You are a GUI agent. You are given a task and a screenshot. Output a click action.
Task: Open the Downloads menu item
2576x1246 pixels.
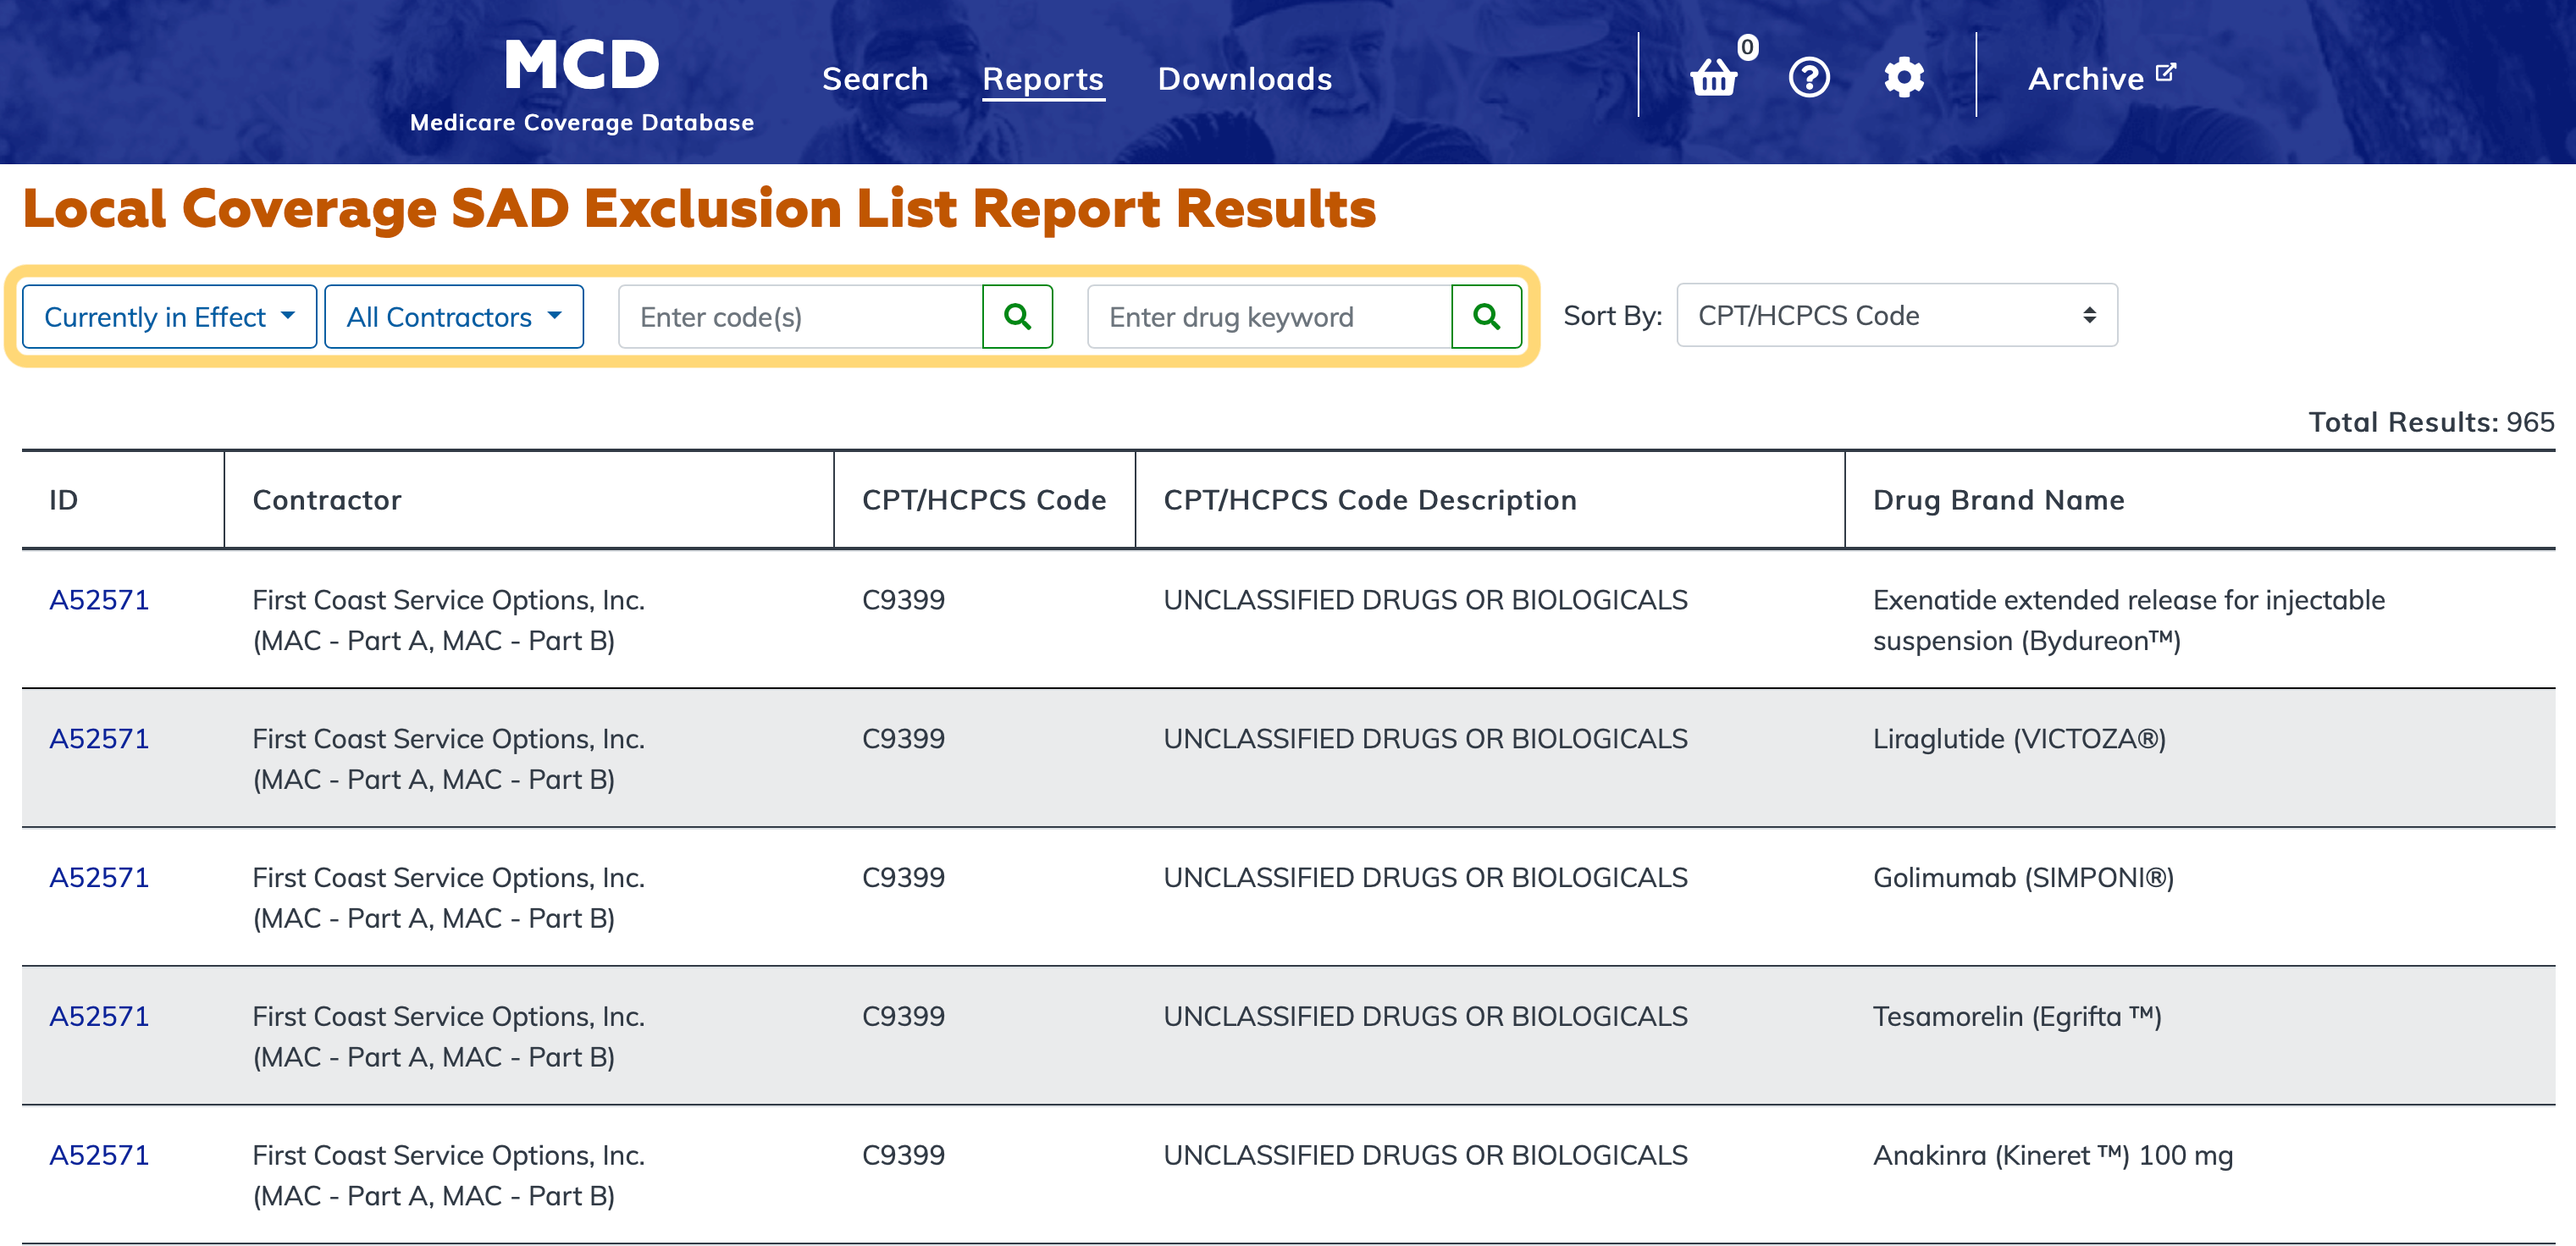[1244, 78]
